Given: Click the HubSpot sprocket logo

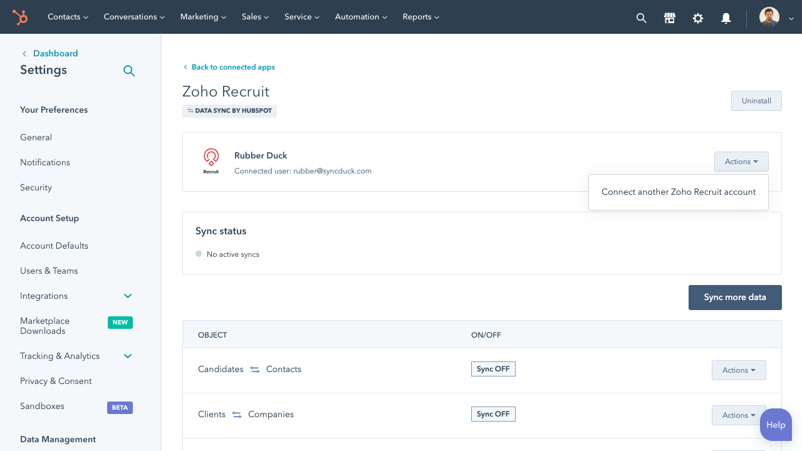Looking at the screenshot, I should 19,17.
